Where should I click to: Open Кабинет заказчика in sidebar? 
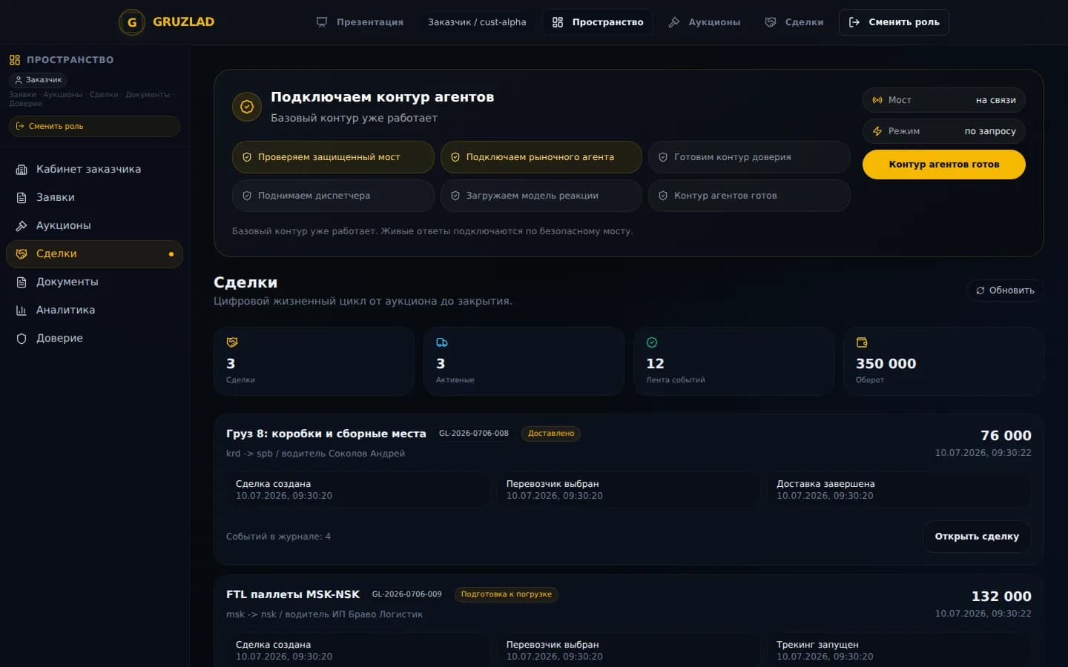(94, 169)
